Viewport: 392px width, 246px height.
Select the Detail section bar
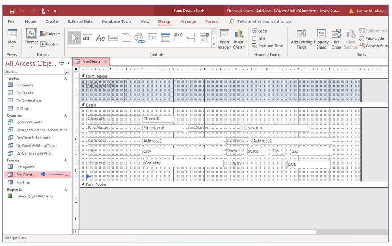tap(234, 105)
